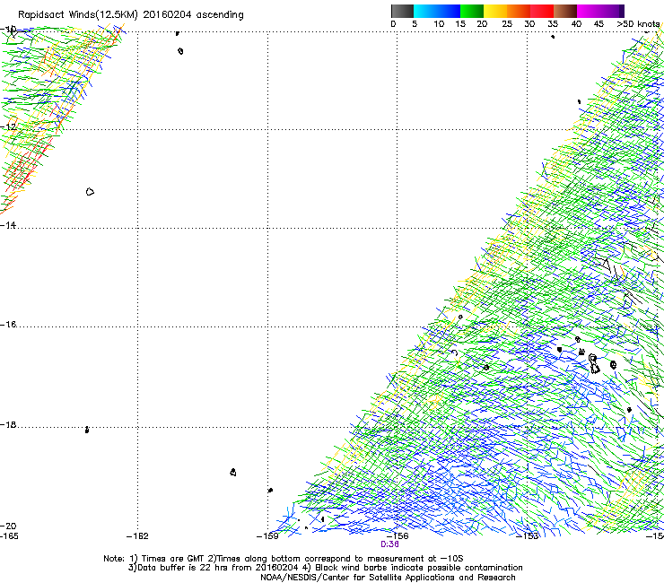Click the gray 0-5 knots color swatch
The image size is (664, 583).
pyautogui.click(x=402, y=11)
